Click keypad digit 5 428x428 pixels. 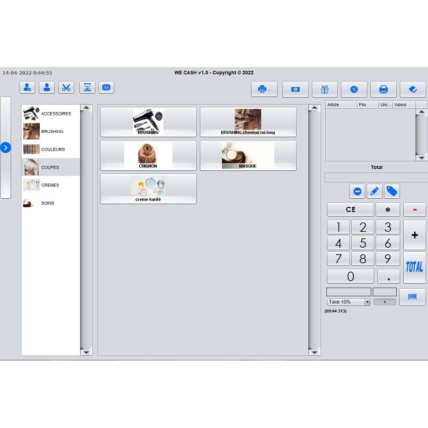(363, 243)
